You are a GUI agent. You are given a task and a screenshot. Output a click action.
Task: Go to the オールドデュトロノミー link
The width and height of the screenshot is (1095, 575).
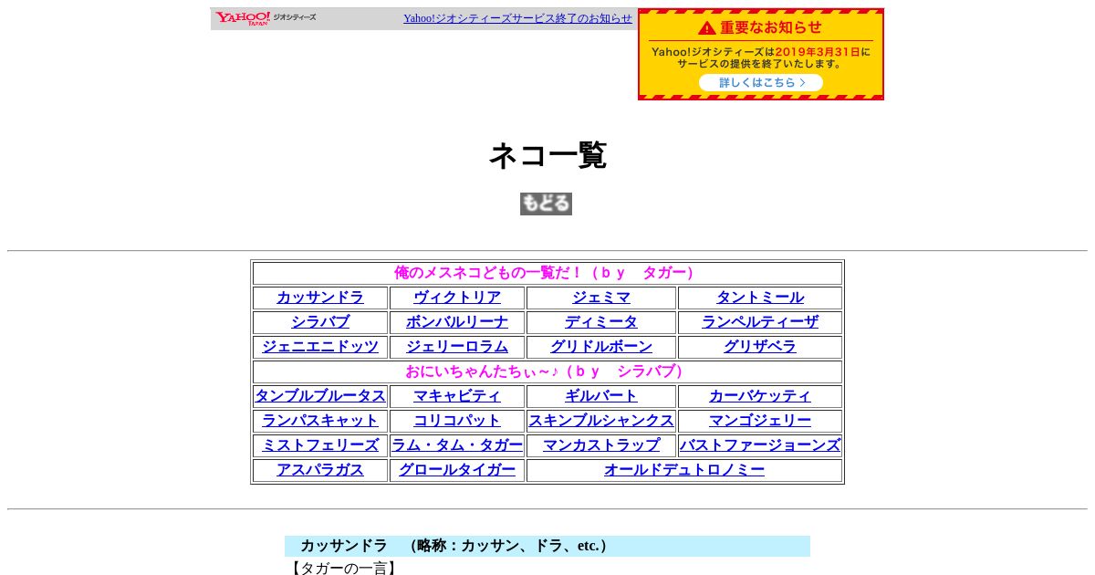[x=684, y=470]
